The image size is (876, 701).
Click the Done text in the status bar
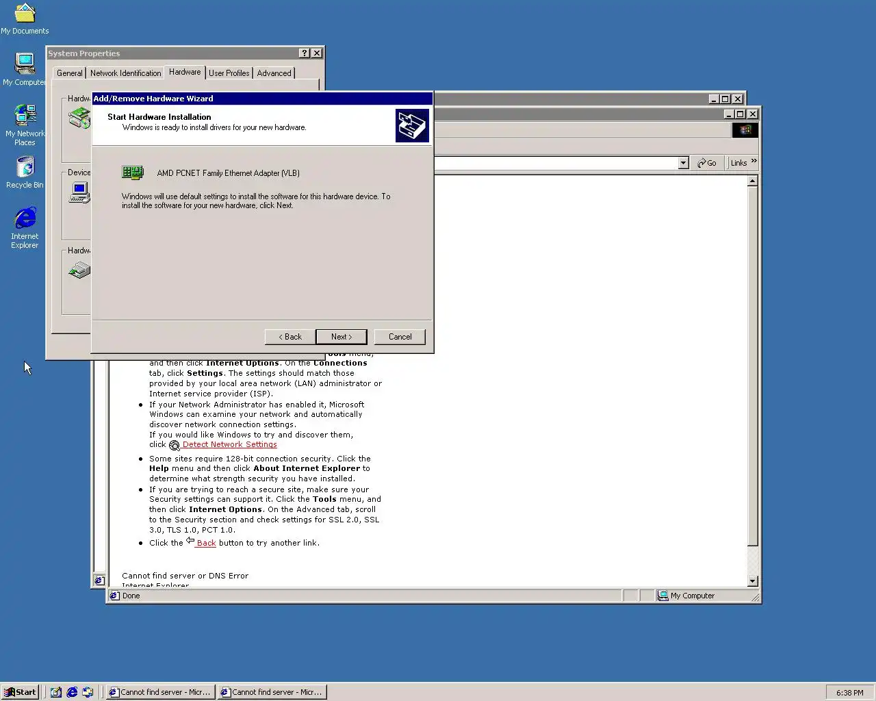point(131,596)
